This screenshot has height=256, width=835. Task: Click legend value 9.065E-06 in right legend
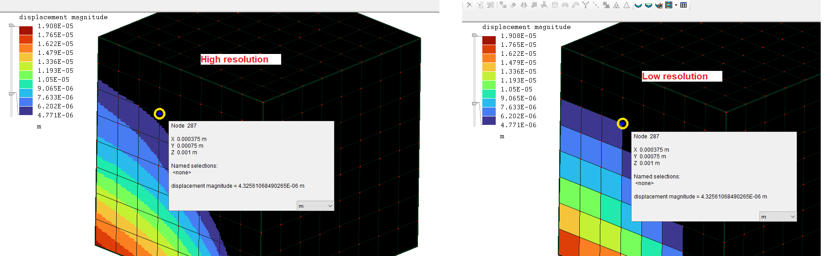click(519, 98)
